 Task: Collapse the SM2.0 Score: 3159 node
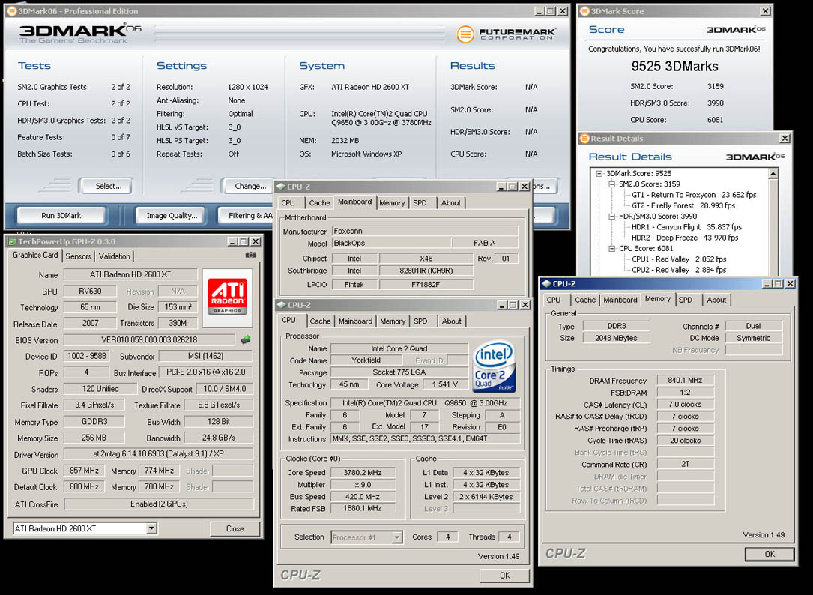612,184
